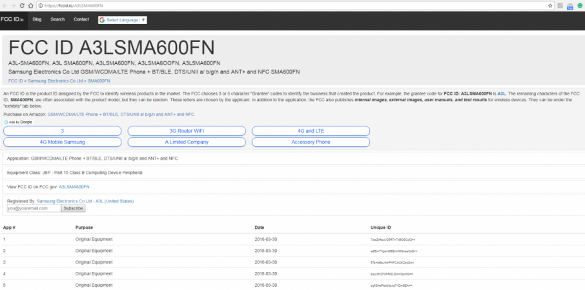Select App # 1 row number

(x=5, y=239)
